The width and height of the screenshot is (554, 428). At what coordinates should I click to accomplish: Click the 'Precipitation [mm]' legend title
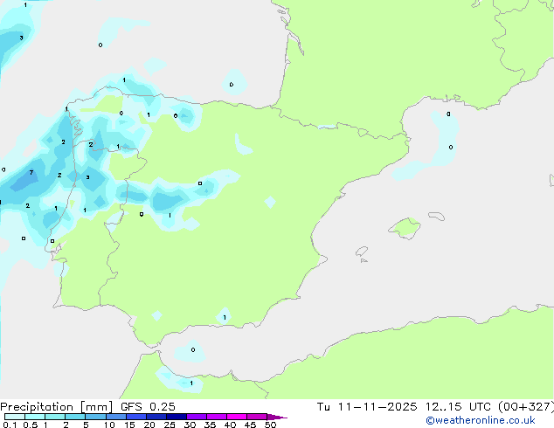click(57, 407)
